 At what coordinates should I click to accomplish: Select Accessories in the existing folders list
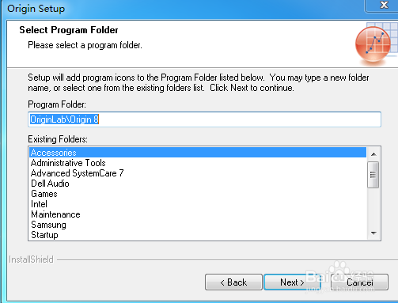[x=198, y=153]
